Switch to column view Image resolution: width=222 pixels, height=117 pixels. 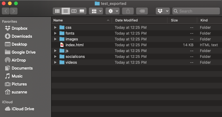click(x=74, y=11)
